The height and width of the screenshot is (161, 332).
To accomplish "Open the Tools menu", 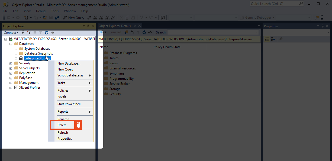I will point(55,11).
